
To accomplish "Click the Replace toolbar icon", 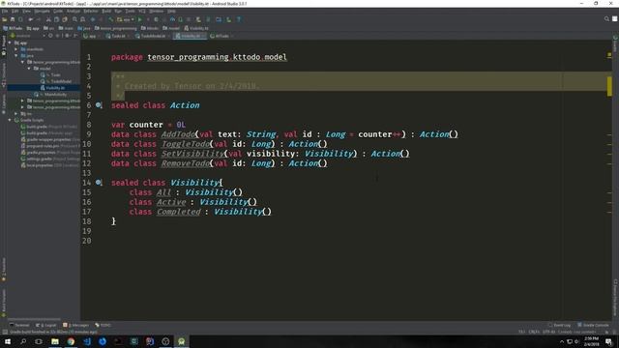I will tap(82, 19).
